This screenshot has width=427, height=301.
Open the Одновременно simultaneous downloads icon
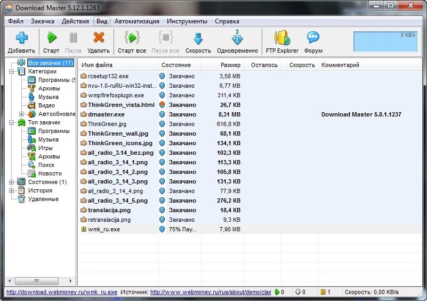click(x=237, y=37)
